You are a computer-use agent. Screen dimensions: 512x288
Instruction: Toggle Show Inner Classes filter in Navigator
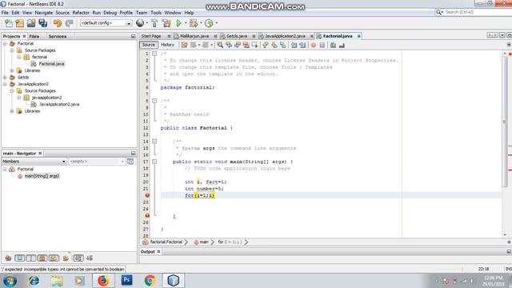coord(54,258)
